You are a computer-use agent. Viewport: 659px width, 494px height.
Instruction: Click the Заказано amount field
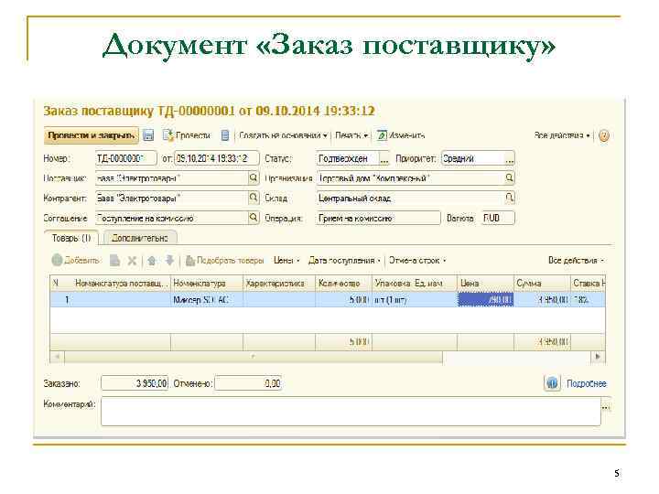coord(135,383)
